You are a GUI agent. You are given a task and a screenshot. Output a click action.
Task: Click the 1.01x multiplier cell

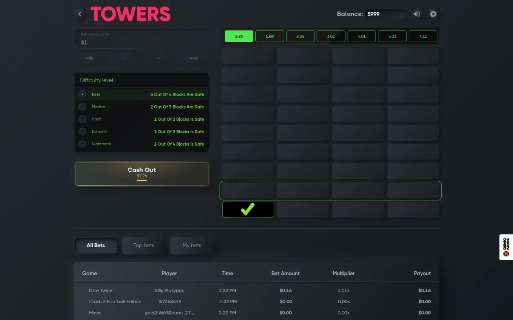click(343, 291)
